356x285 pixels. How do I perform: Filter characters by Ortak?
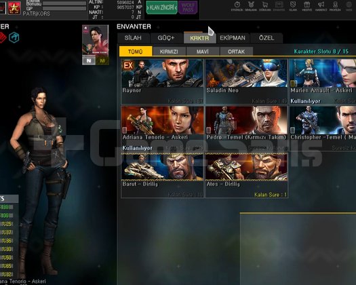237,52
